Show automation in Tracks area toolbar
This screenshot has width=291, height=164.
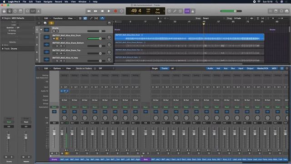(91, 18)
